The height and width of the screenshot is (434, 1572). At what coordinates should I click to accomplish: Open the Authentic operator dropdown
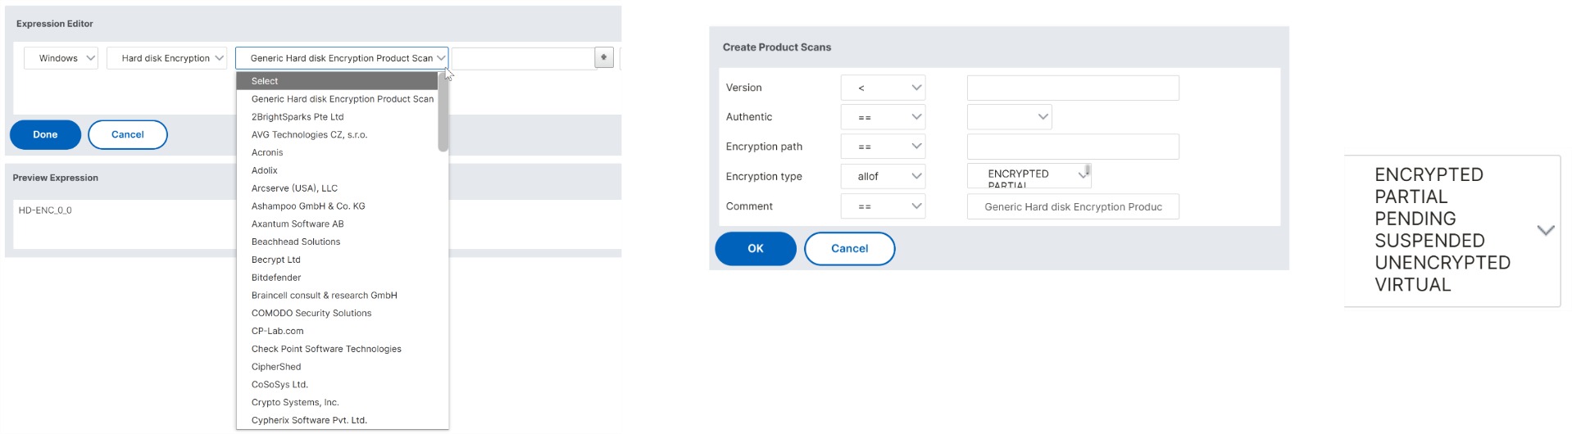point(883,117)
